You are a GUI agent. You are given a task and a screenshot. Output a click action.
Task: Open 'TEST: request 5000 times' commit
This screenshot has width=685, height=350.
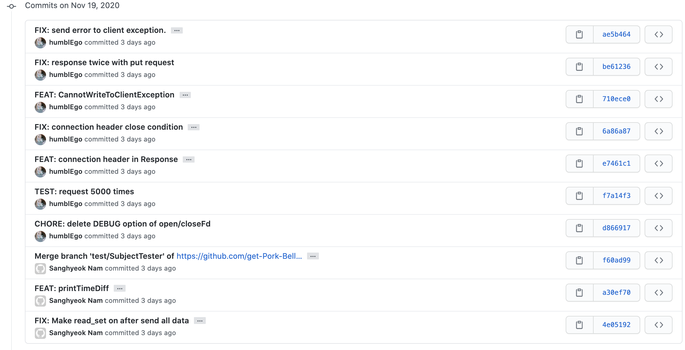point(84,191)
